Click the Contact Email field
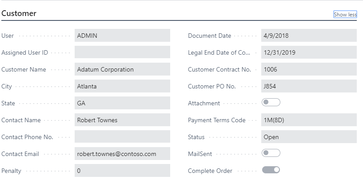Image resolution: width=363 pixels, height=180 pixels. [122, 154]
